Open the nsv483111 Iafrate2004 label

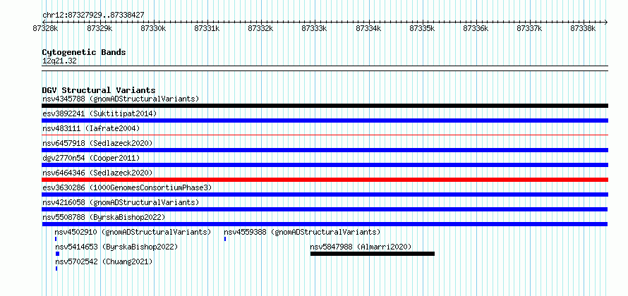91,128
